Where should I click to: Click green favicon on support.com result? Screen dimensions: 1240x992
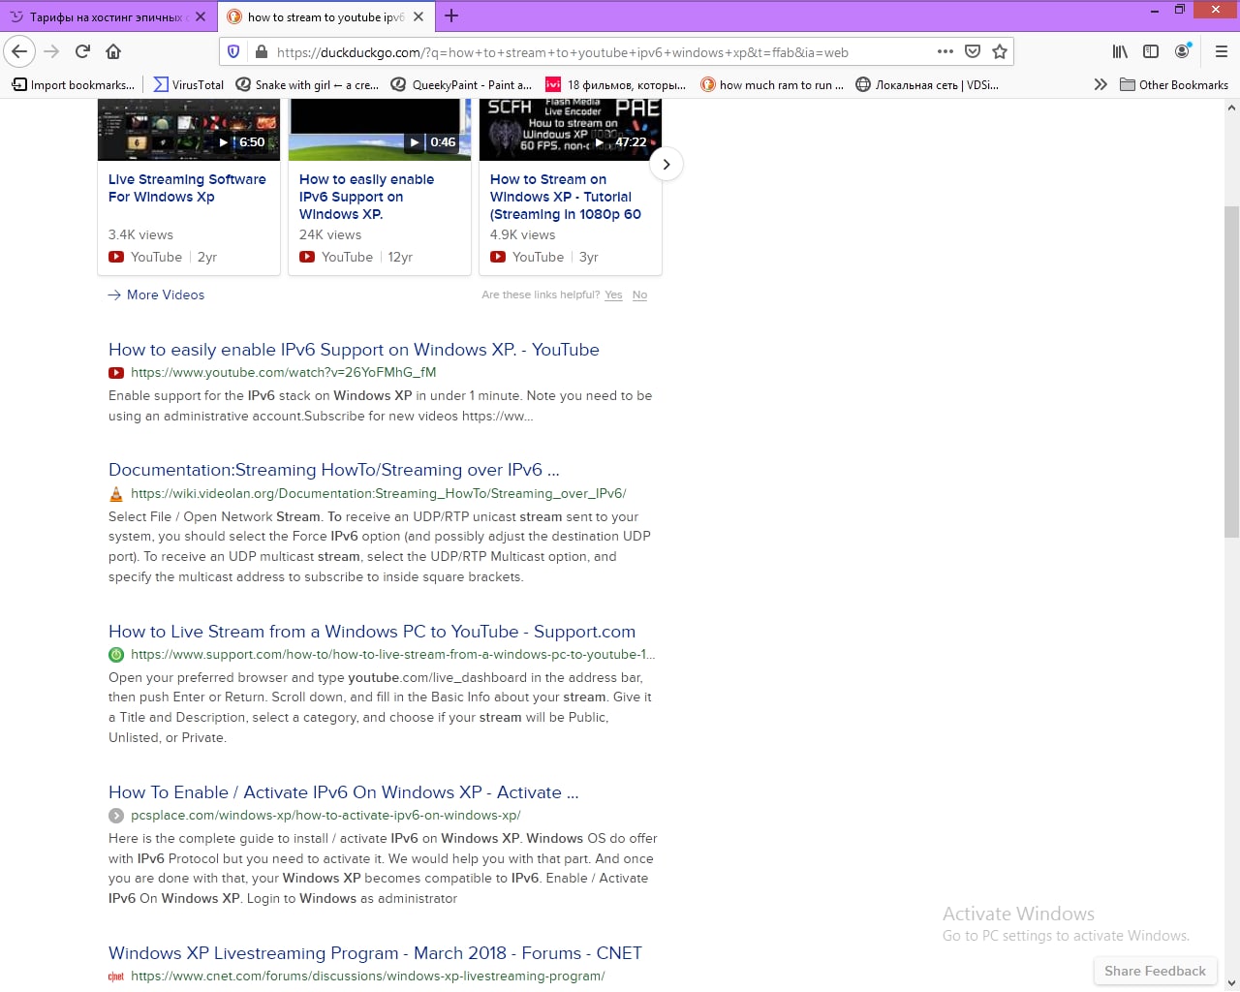(x=116, y=654)
